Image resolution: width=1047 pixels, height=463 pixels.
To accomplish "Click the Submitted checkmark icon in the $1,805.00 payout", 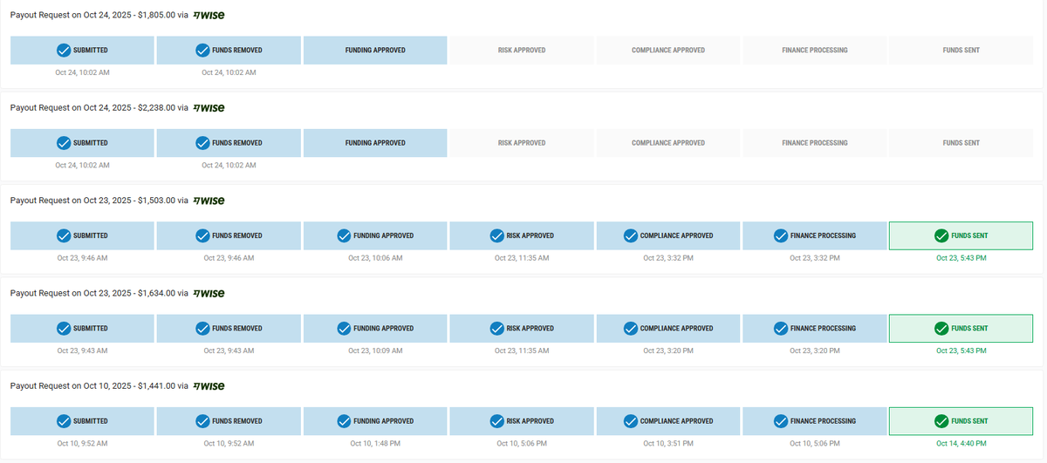I will 63,51.
